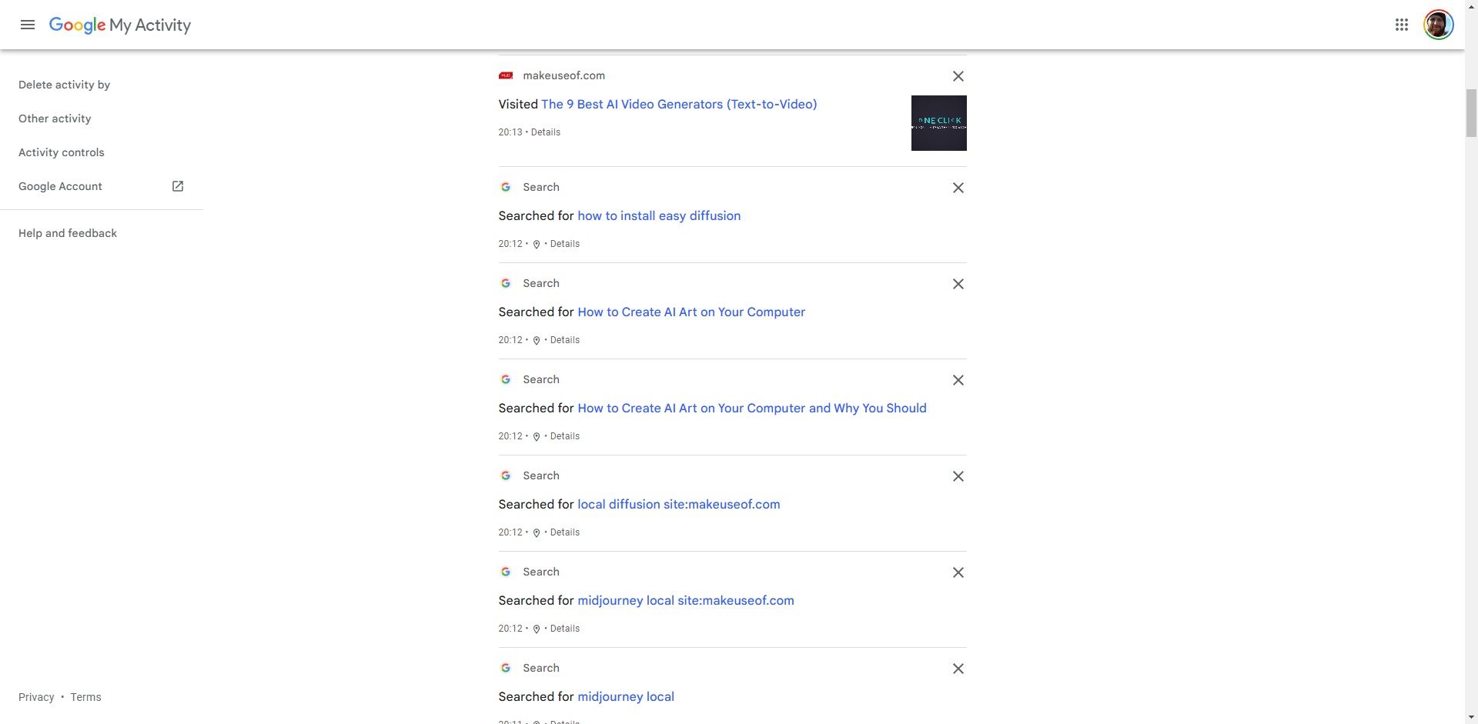Open Help and feedback

click(x=68, y=233)
